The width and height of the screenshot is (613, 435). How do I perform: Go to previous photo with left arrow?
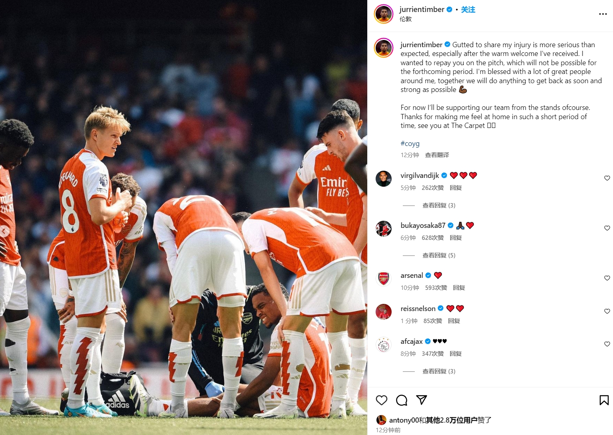click(4, 231)
